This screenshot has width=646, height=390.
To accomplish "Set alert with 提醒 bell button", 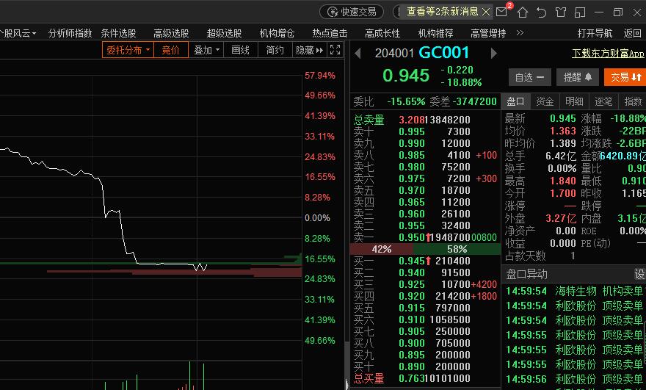I will (x=578, y=77).
